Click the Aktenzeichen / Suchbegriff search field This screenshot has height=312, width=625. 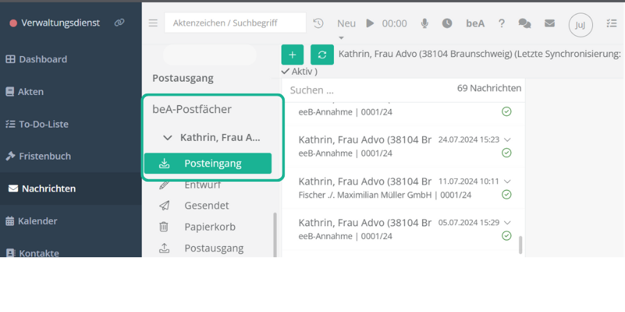point(235,23)
